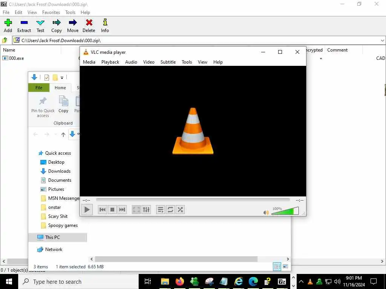The width and height of the screenshot is (386, 289).
Task: Click New folder icon in Explorer quick toolbar
Action: pos(55,78)
